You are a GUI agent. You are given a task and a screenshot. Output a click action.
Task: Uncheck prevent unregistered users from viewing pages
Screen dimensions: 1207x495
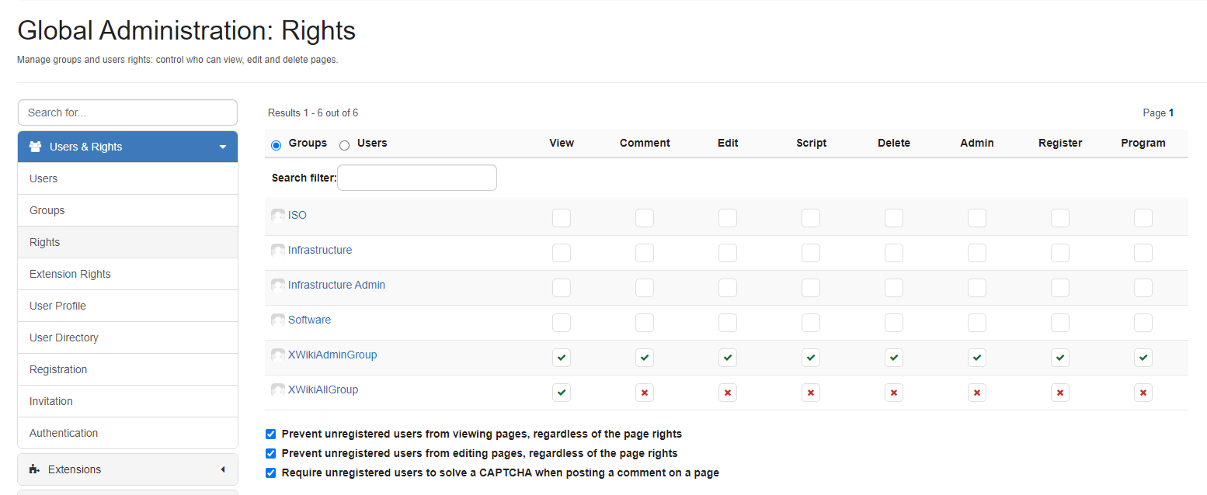click(x=270, y=434)
